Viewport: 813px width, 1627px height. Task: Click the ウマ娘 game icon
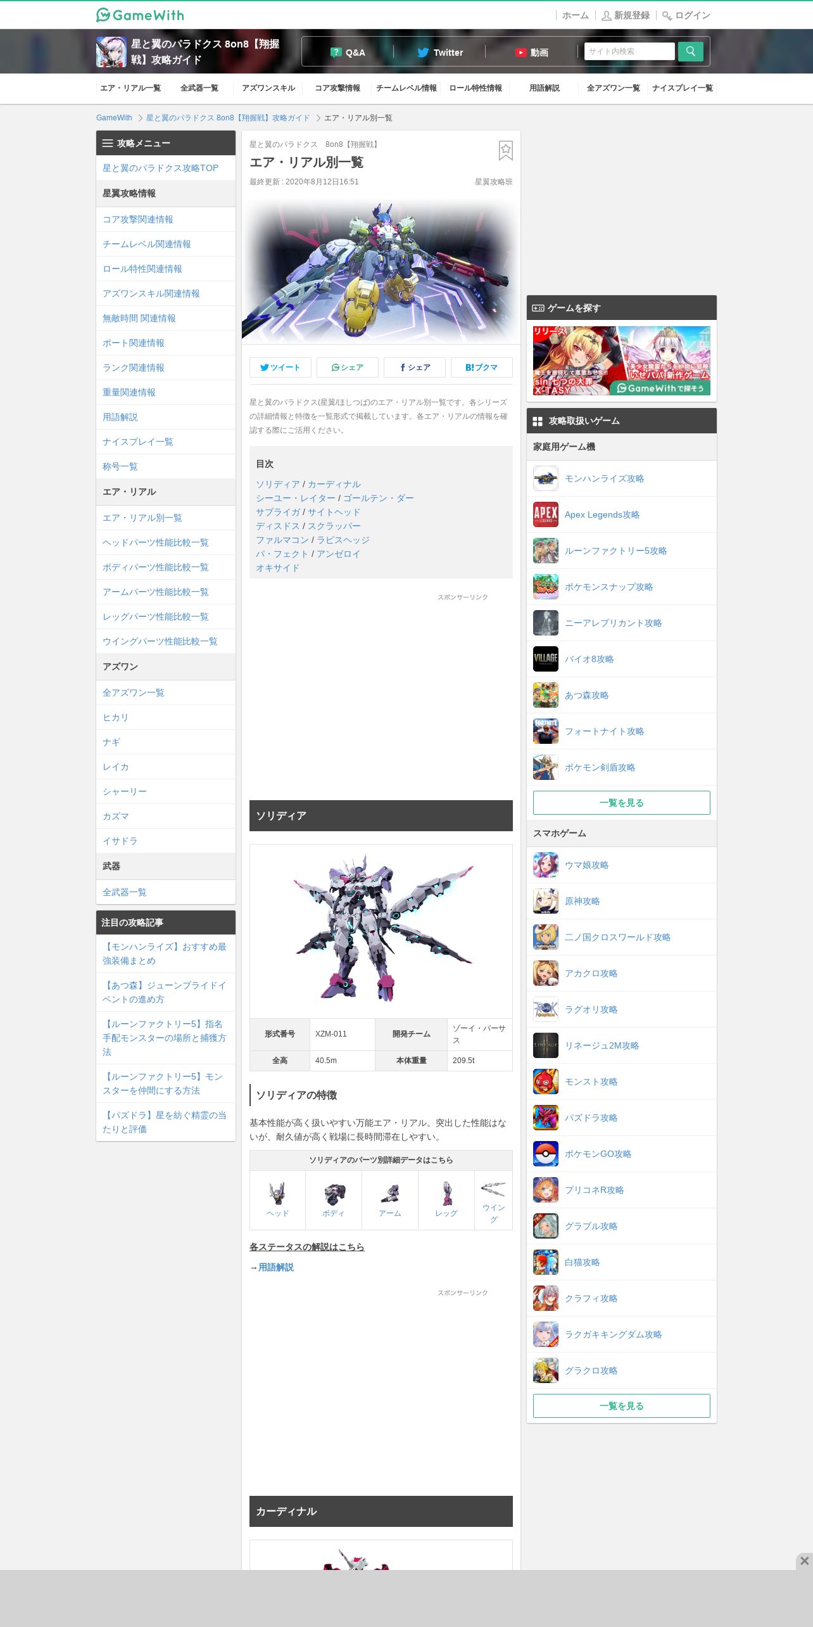pyautogui.click(x=546, y=865)
